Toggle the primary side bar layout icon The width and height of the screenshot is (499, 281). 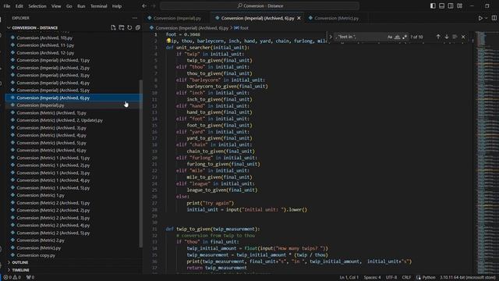pyautogui.click(x=433, y=5)
